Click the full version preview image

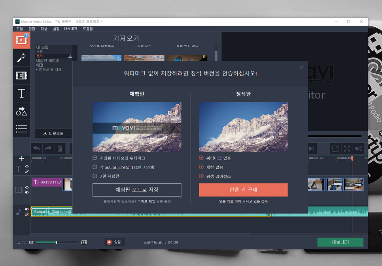[x=243, y=127]
